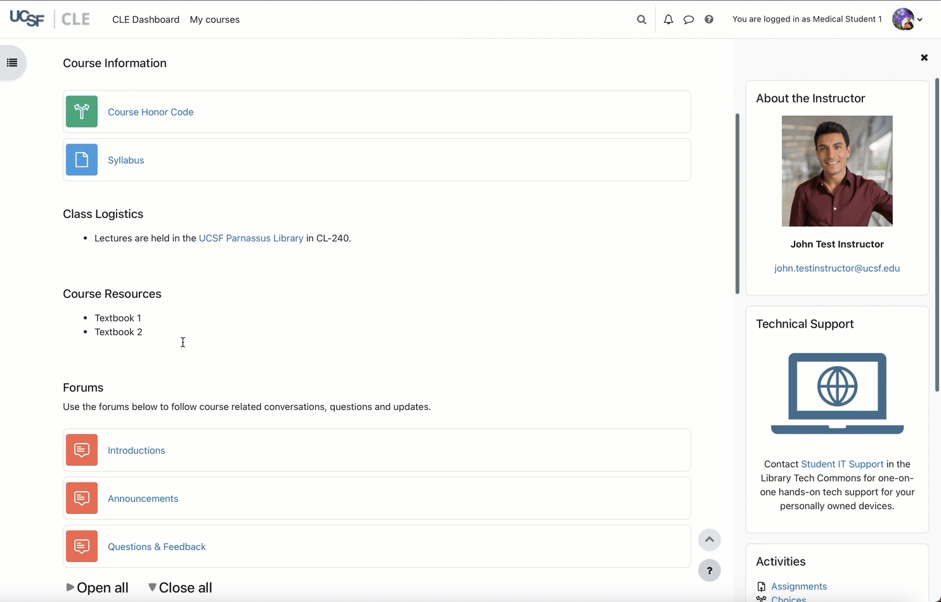The image size is (941, 602).
Task: Go to CLE Dashboard
Action: [x=146, y=20]
